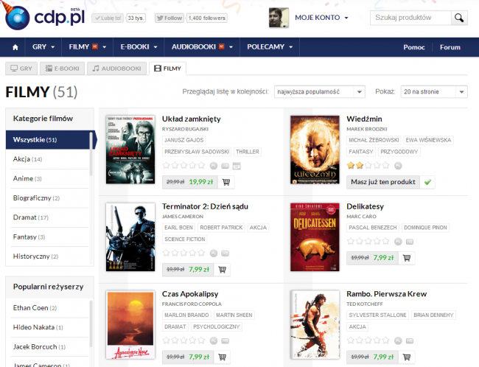Rate Rambo with the fourth star

pyautogui.click(x=377, y=340)
